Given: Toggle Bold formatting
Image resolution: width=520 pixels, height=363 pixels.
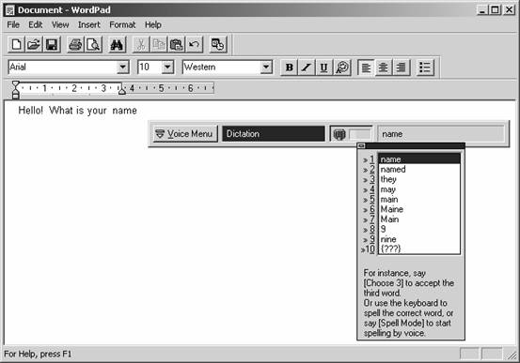Looking at the screenshot, I should [x=290, y=68].
